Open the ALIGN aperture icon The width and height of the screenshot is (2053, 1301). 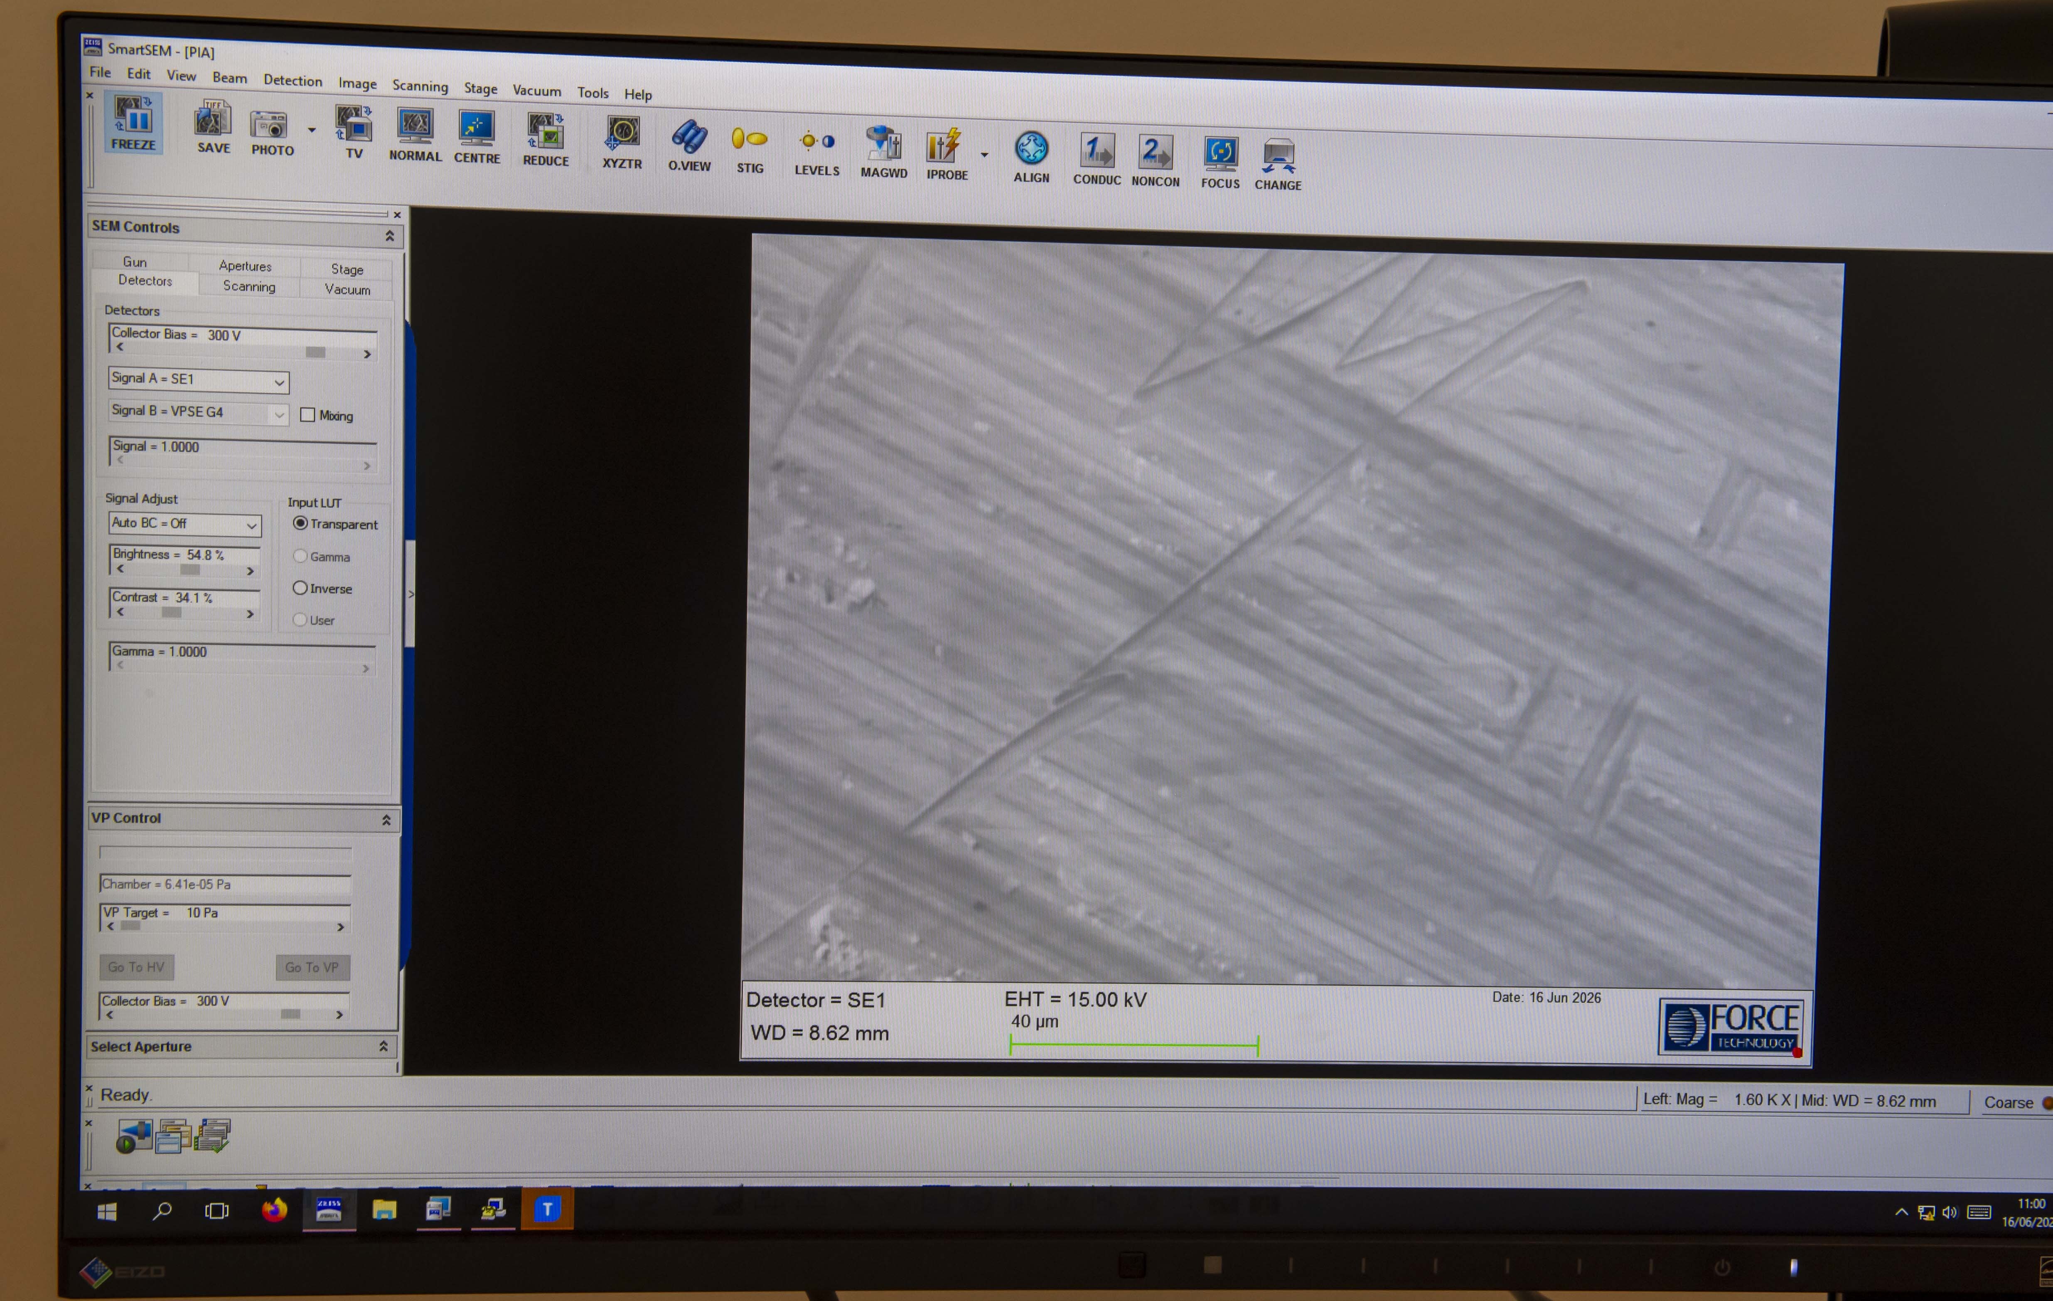pyautogui.click(x=1032, y=157)
